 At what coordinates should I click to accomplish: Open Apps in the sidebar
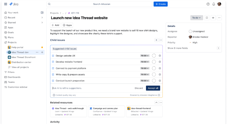[9, 27]
